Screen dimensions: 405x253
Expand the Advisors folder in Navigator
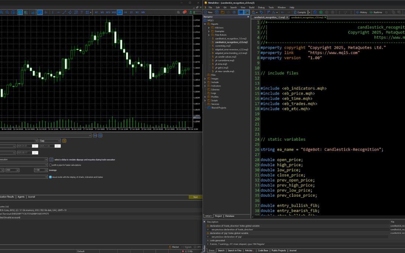click(209, 28)
